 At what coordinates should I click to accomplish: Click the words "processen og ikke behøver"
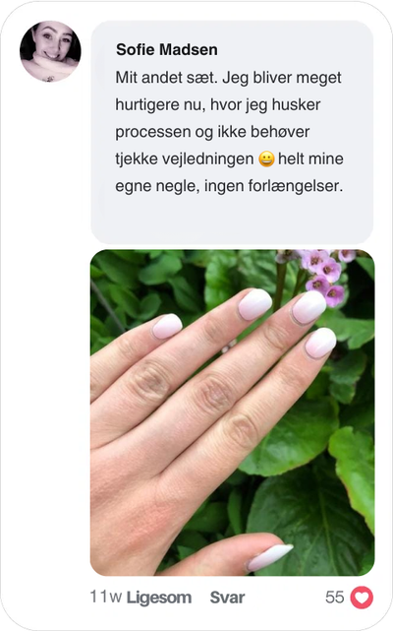[x=212, y=132]
